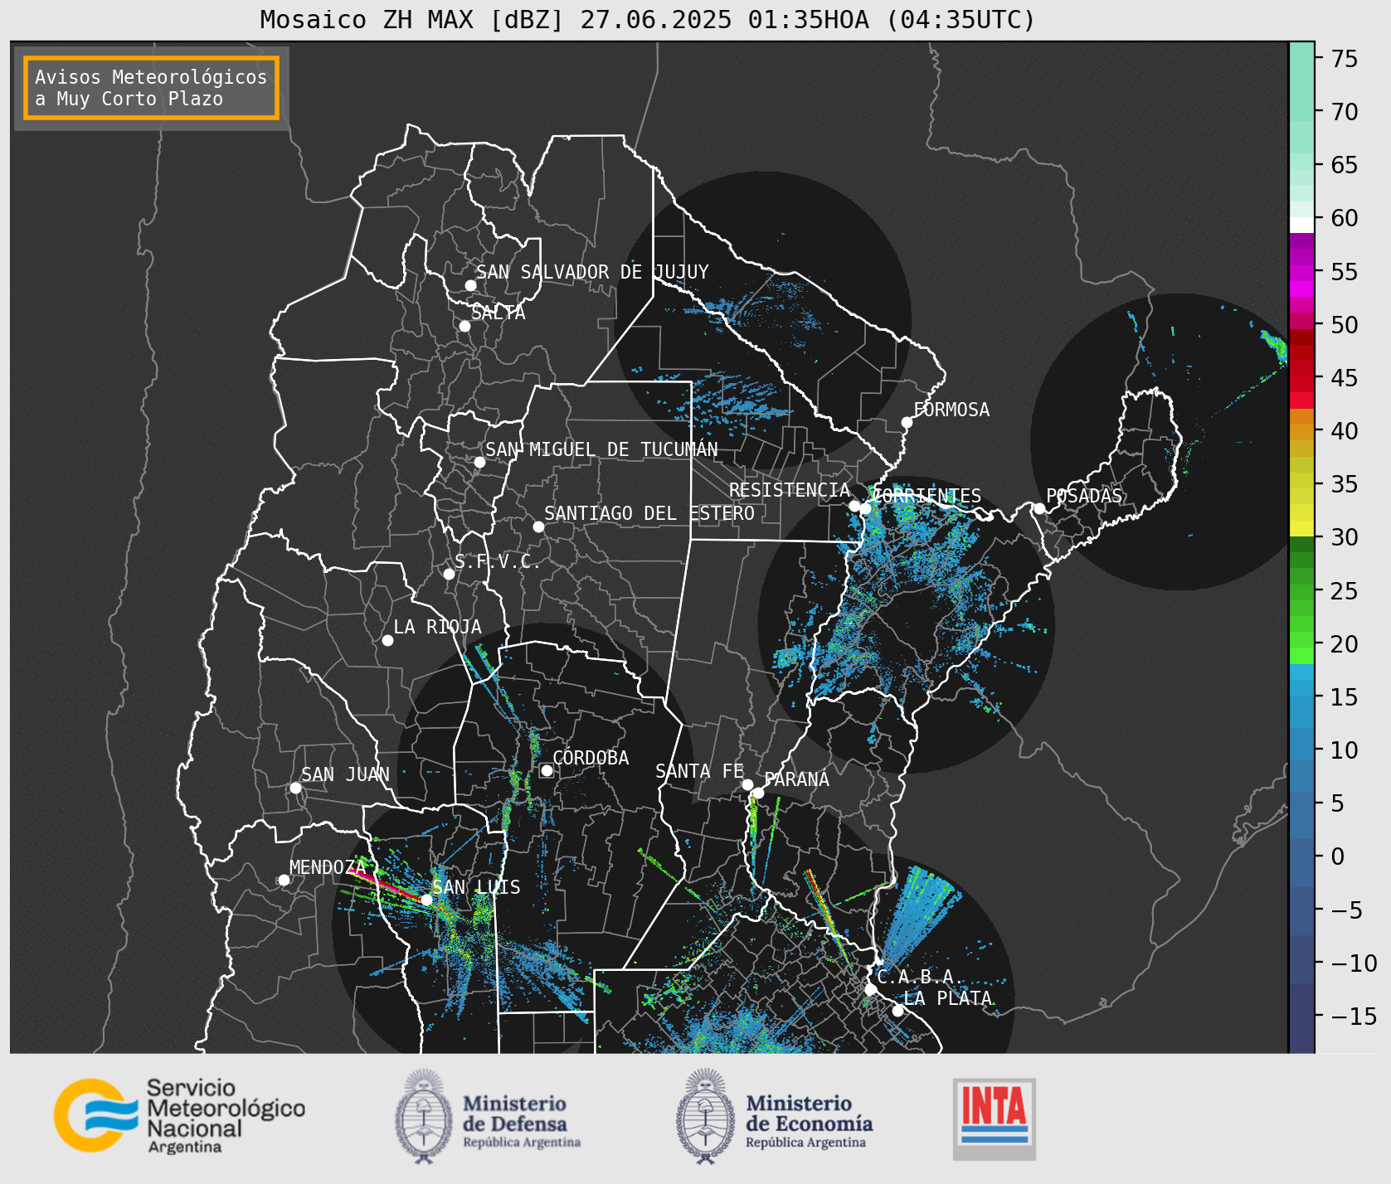Click the SAN MIGUEL DE TUCUMÁN marker dot
The height and width of the screenshot is (1184, 1391).
point(479,462)
